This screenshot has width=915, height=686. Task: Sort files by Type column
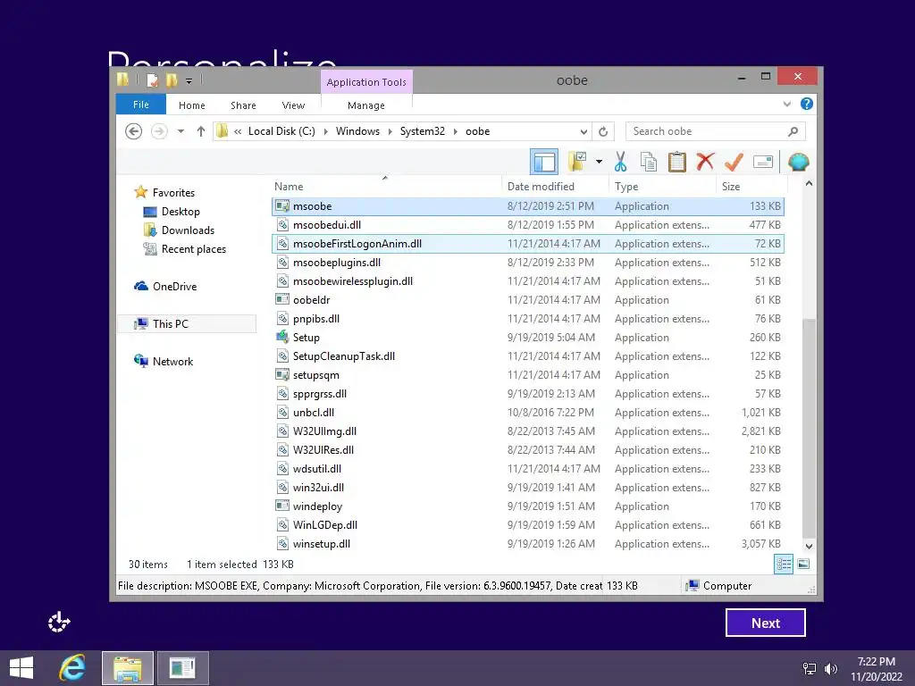point(663,186)
